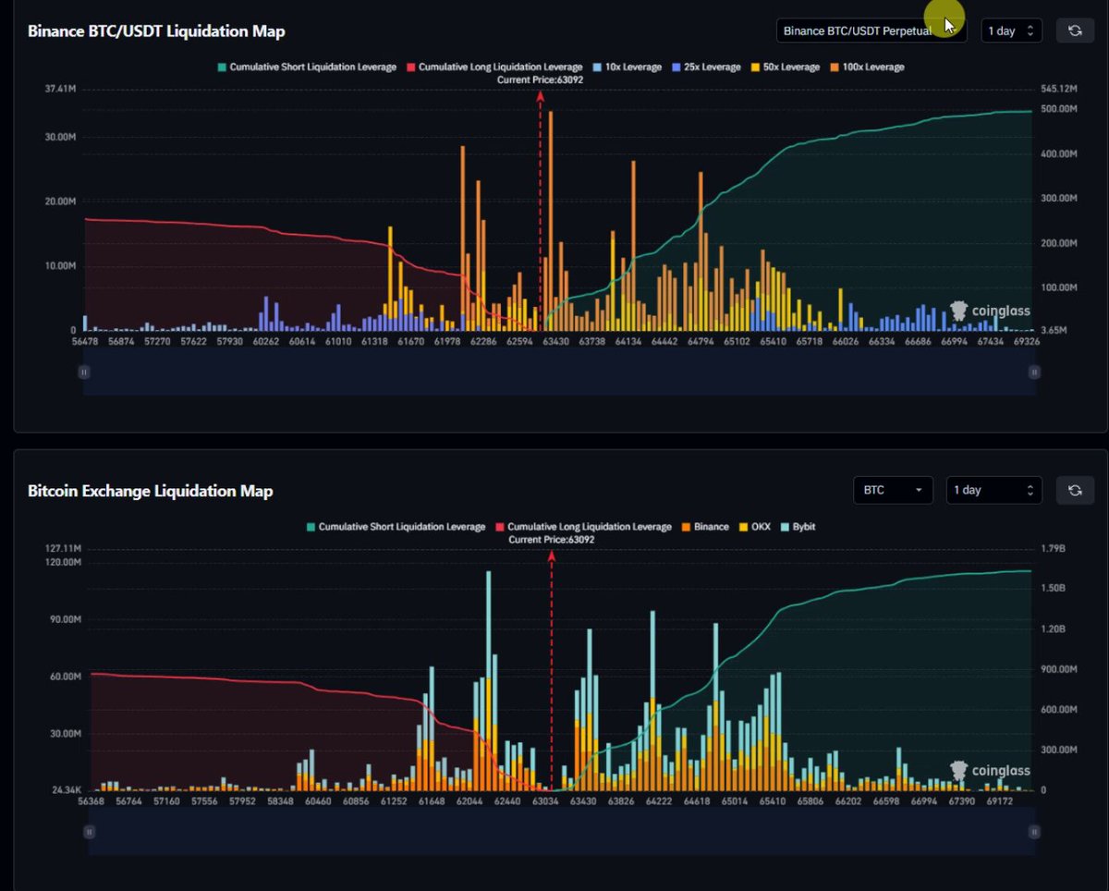This screenshot has width=1109, height=891.
Task: Open the 1 day dropdown on the Bitcoin Exchange map
Action: (x=993, y=490)
